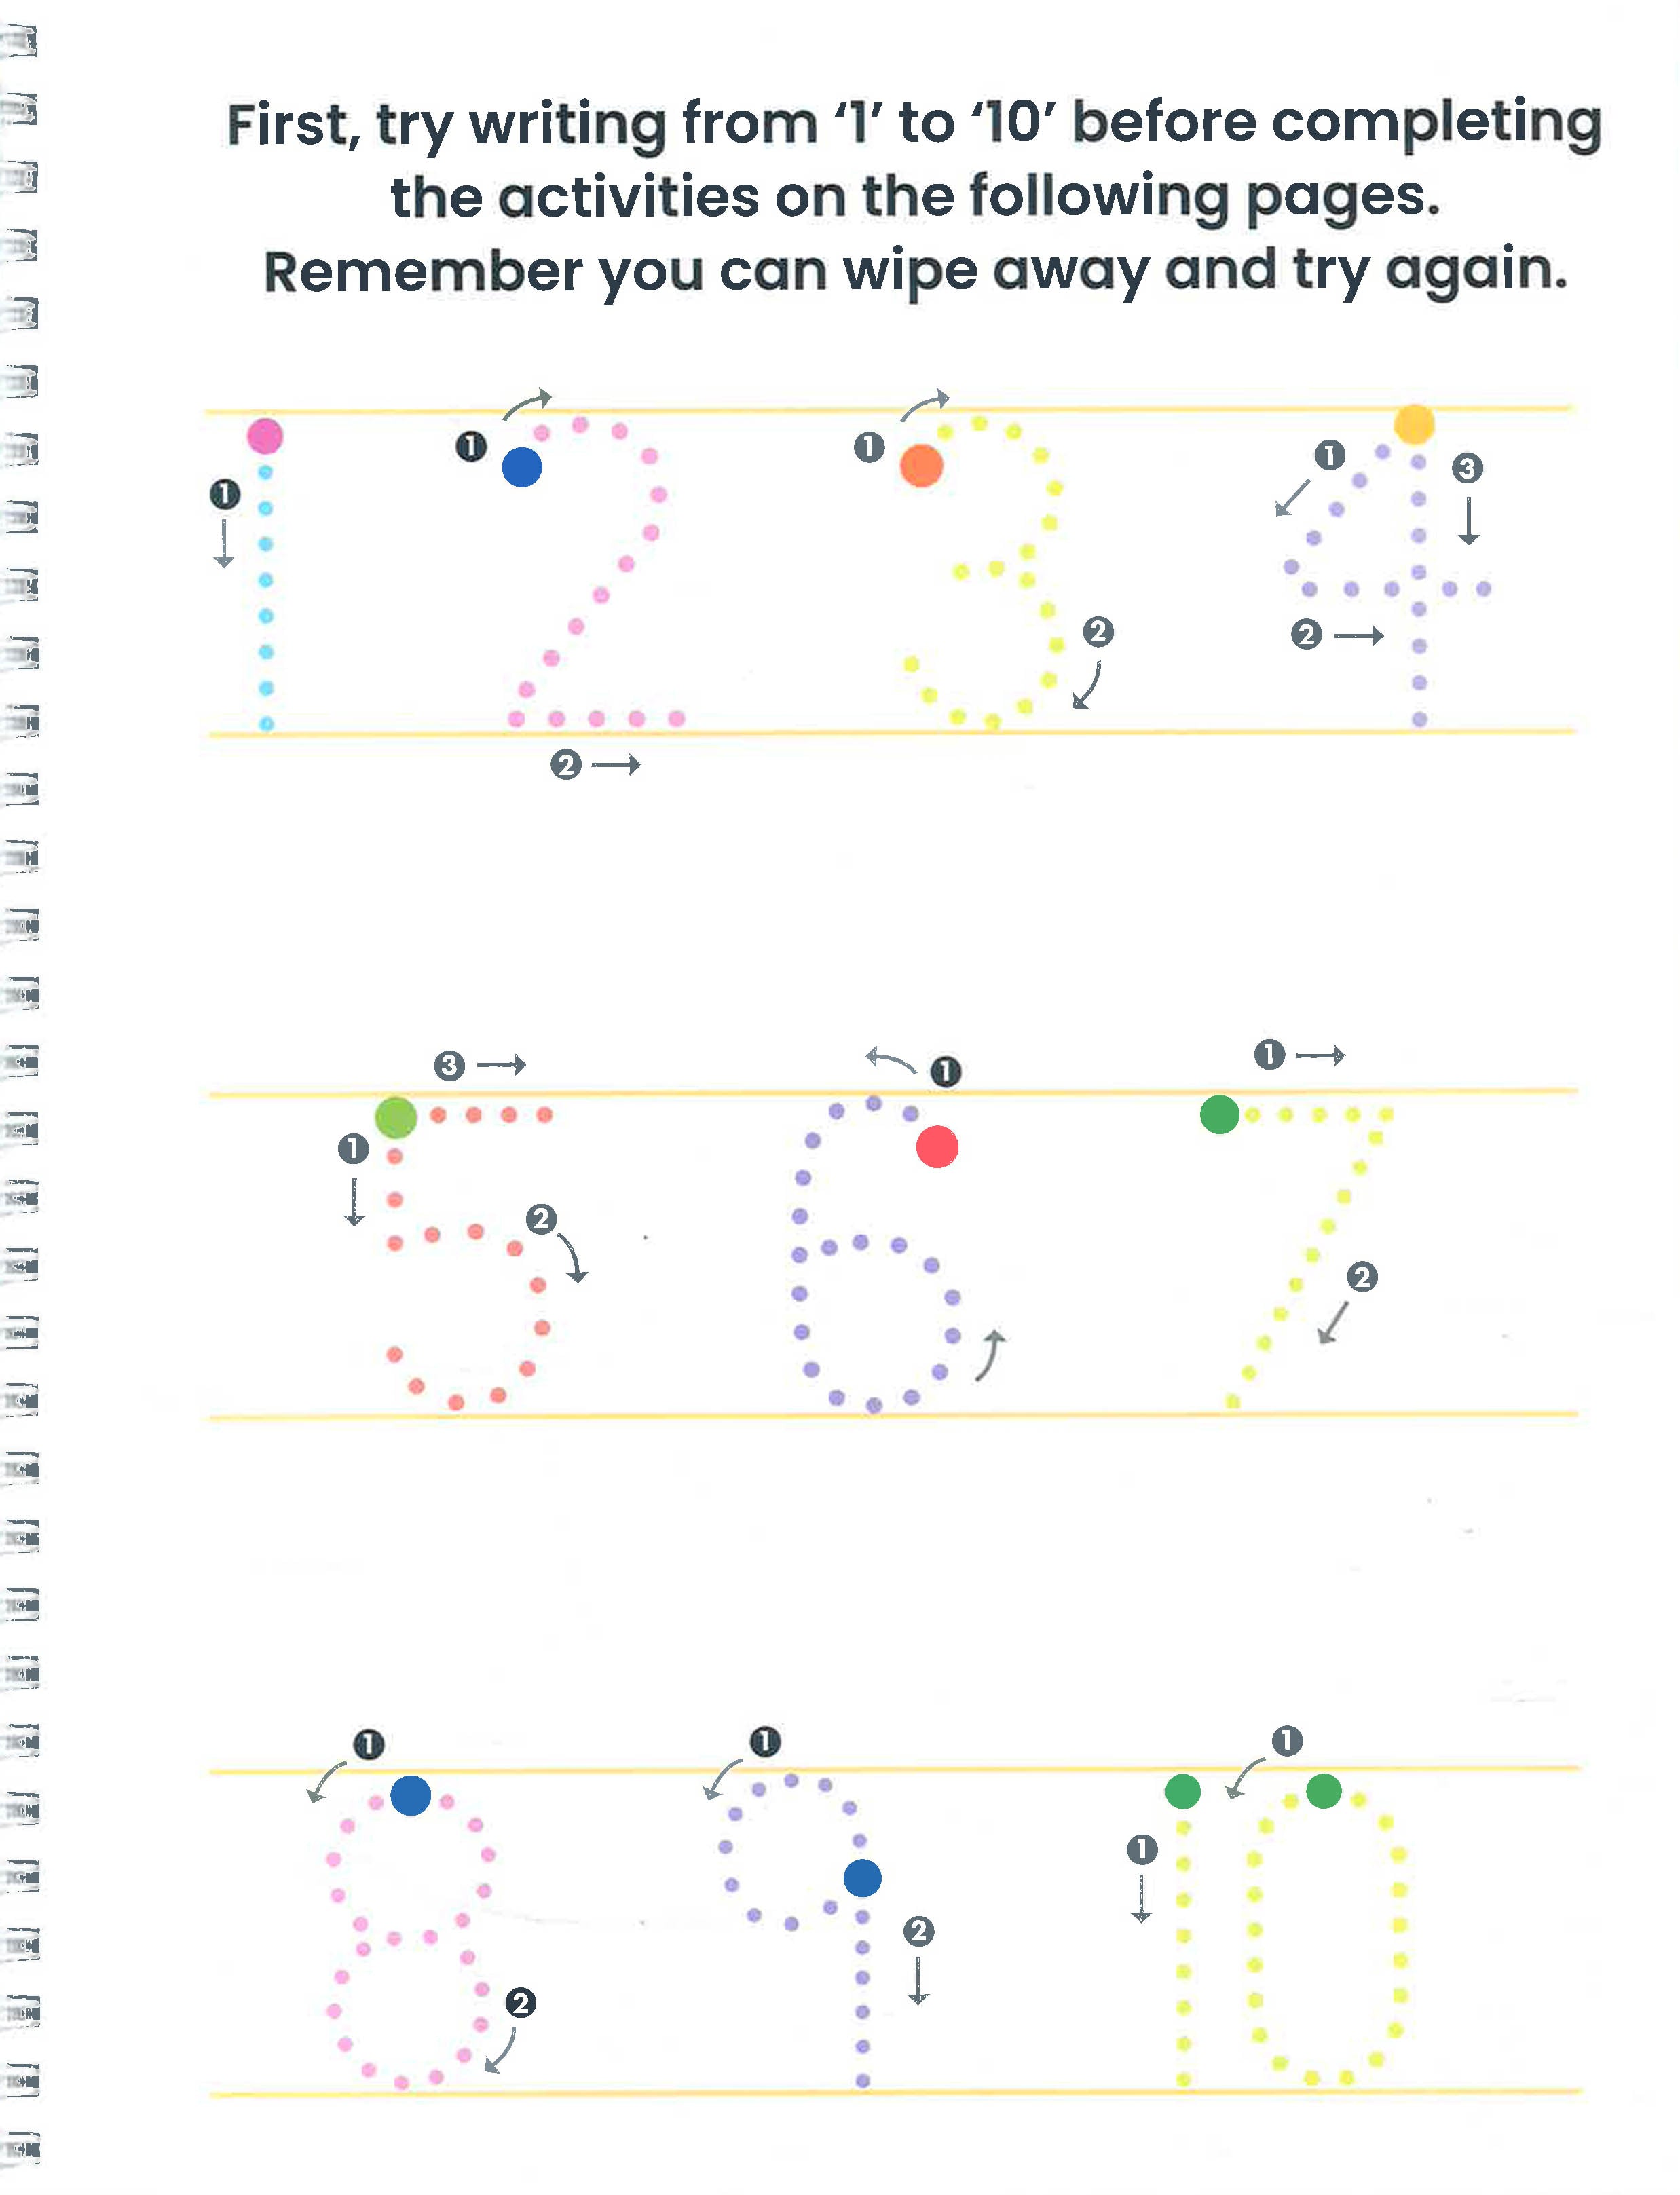Click the light green start dot of number 5
Viewport: 1680px width, 2195px height.
tap(395, 1117)
